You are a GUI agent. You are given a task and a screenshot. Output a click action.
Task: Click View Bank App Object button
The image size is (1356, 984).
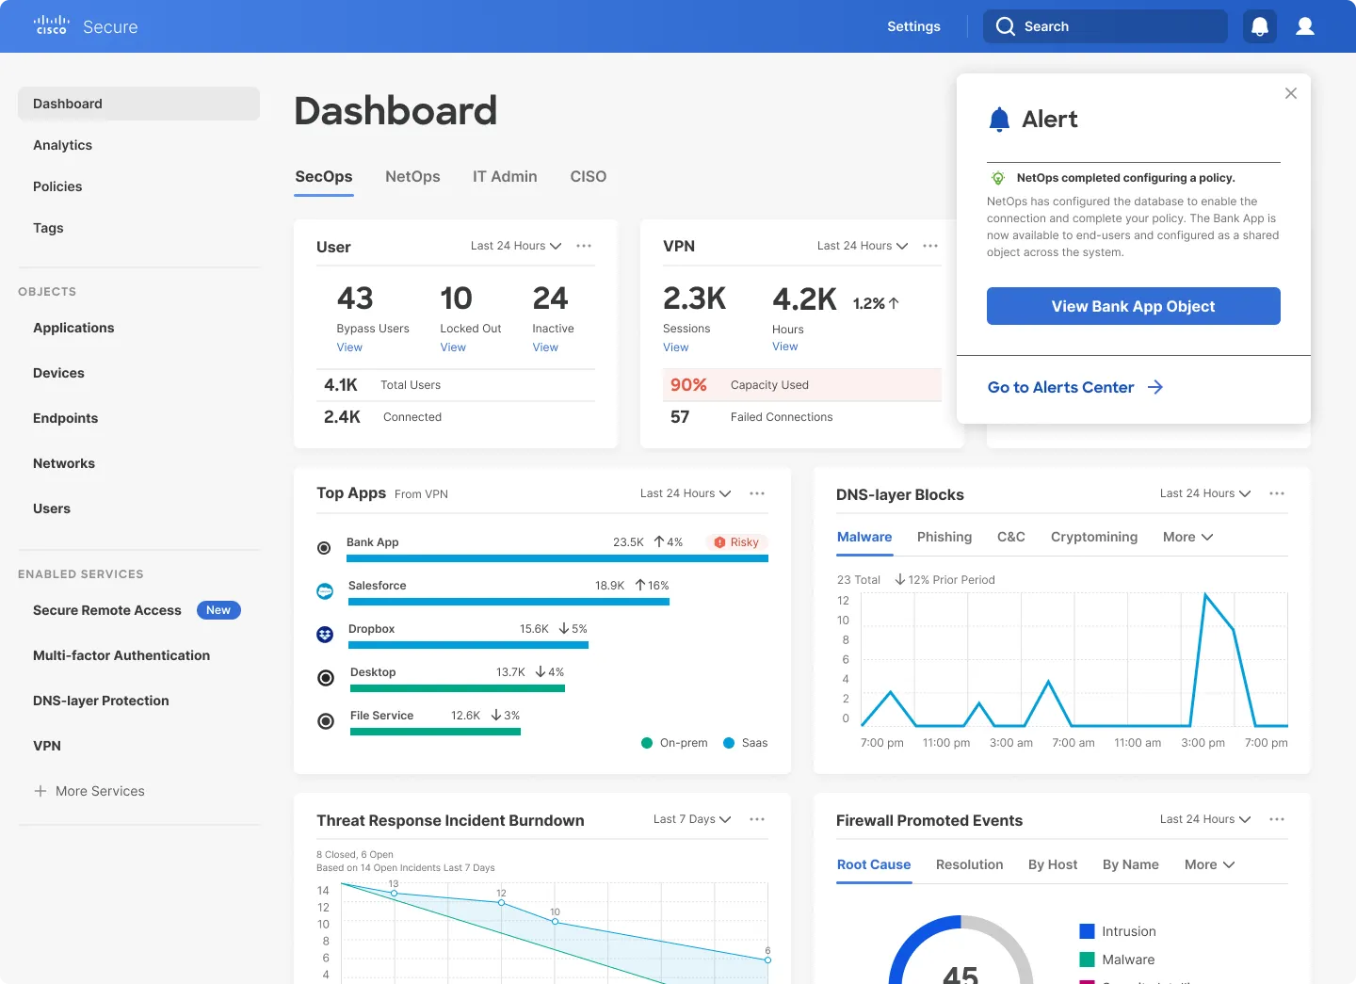[x=1134, y=306]
